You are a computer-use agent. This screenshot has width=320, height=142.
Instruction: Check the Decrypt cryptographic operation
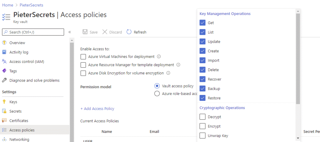202,117
